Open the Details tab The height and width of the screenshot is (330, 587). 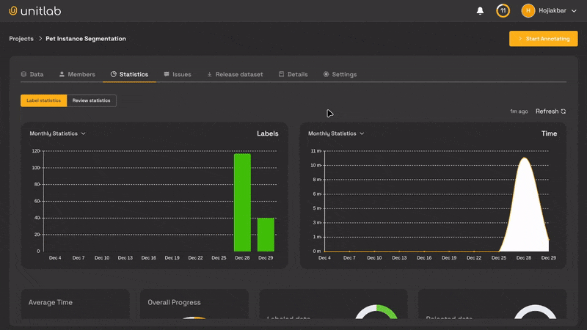pyautogui.click(x=293, y=74)
